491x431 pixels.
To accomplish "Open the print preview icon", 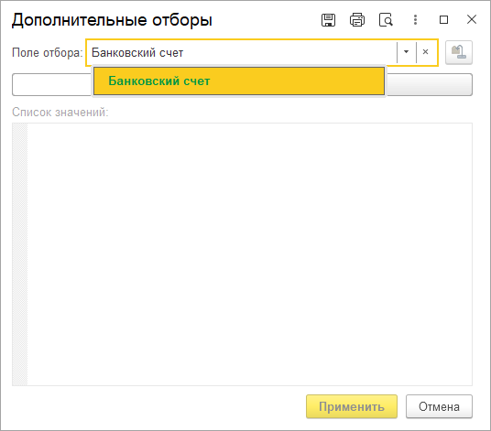I will coord(386,20).
